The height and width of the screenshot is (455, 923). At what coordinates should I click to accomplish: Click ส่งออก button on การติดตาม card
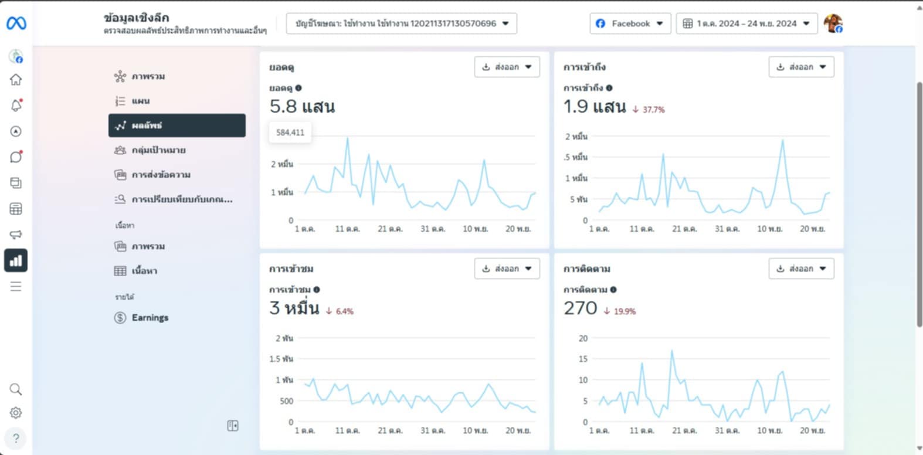pyautogui.click(x=801, y=269)
